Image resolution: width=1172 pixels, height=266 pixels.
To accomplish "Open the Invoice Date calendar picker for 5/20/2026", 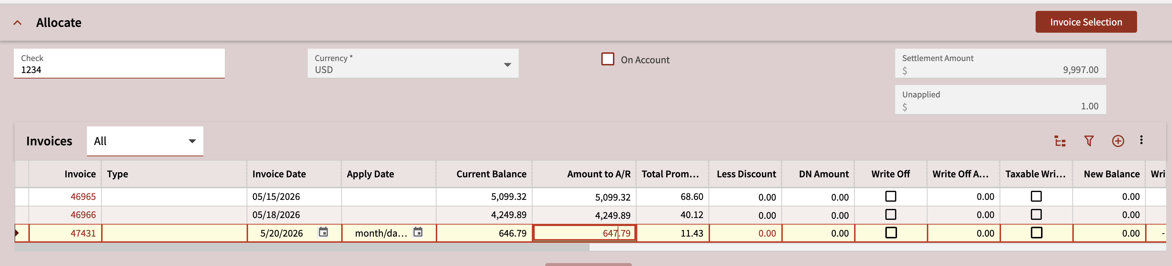I will coord(323,232).
